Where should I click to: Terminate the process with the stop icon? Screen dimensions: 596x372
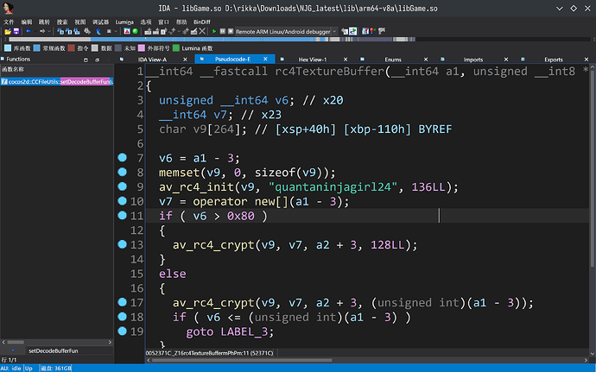coord(231,31)
